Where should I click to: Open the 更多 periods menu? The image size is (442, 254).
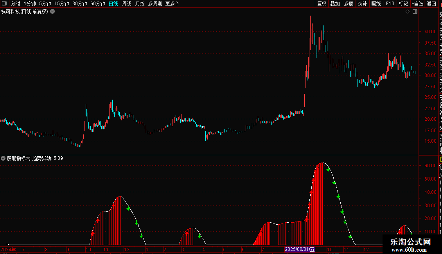172,4
